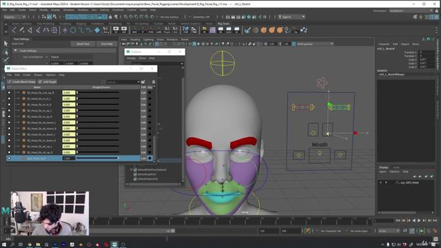Click the Play backwards button
Viewport: 441px width, 248px height.
coord(413,220)
